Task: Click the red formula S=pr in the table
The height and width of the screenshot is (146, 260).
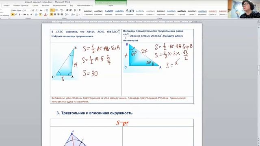Action: pyautogui.click(x=122, y=123)
